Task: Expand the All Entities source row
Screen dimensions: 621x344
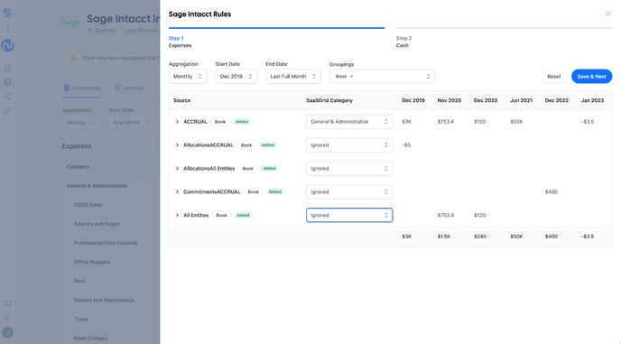Action: click(x=177, y=215)
